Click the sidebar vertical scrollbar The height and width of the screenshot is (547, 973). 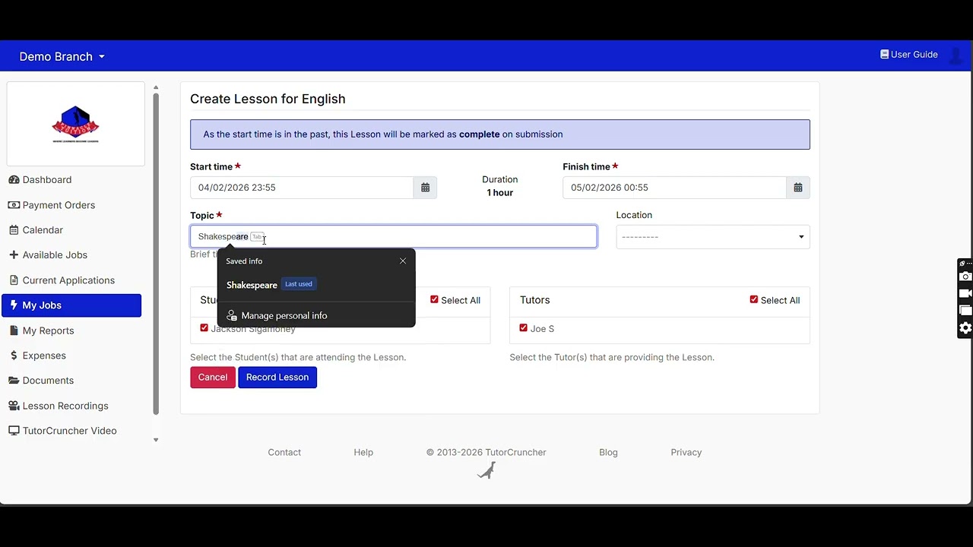pos(156,255)
